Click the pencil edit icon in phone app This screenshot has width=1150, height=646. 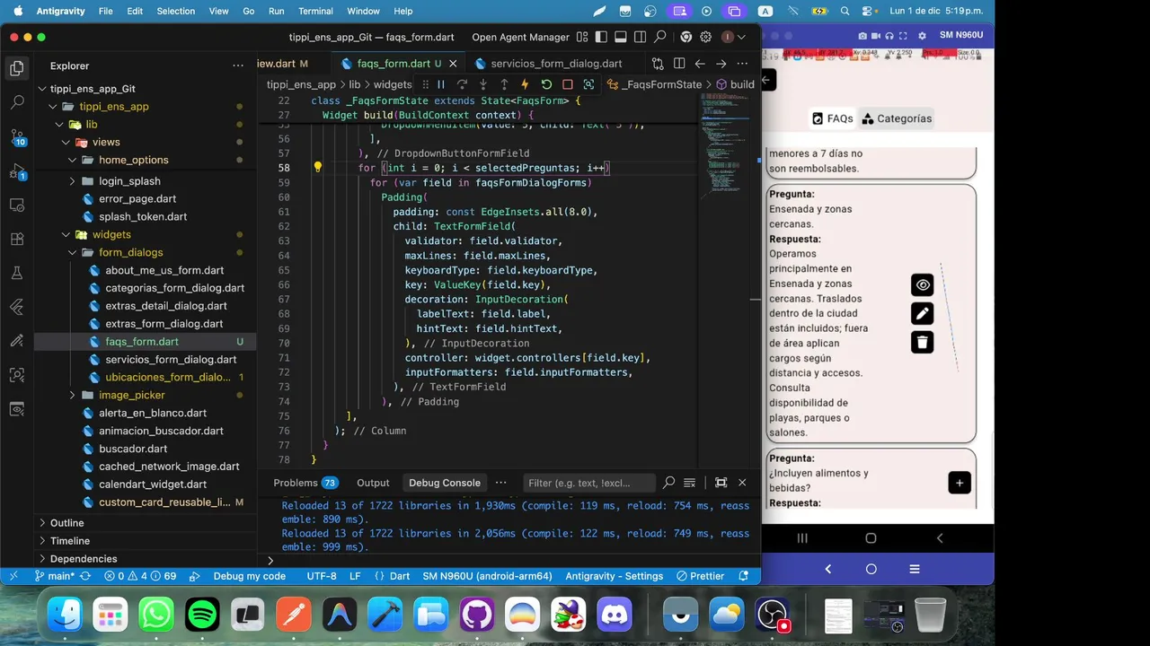922,313
